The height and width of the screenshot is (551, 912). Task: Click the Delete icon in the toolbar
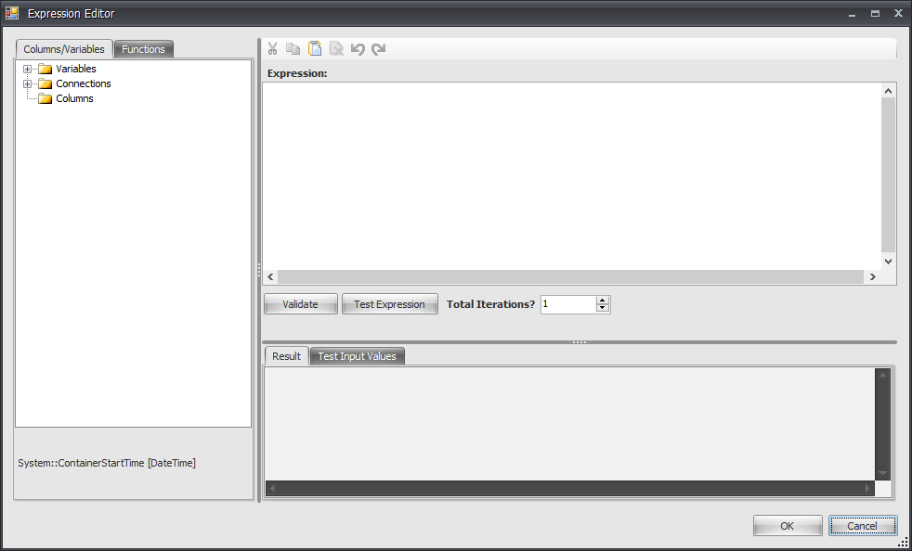tap(336, 48)
